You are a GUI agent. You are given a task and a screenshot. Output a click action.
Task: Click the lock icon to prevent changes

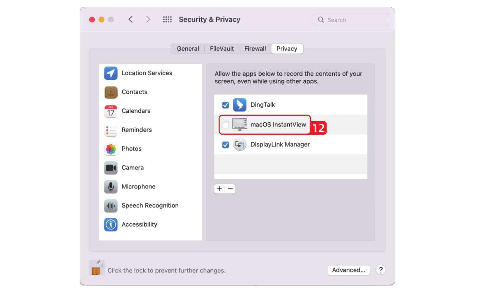coord(97,268)
